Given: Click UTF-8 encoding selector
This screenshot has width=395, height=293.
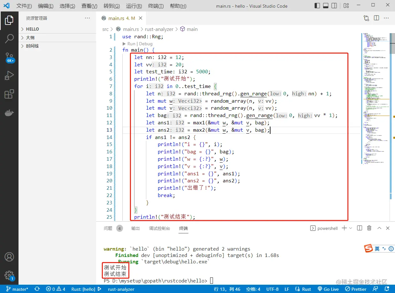Looking at the screenshot, I should [272, 289].
